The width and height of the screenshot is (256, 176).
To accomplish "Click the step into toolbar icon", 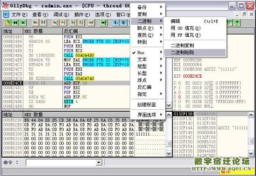I will click(55, 23).
